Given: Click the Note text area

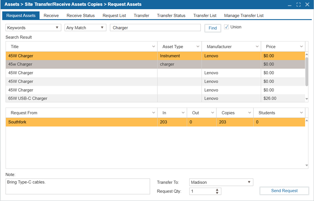Looking at the screenshot, I should [78, 186].
